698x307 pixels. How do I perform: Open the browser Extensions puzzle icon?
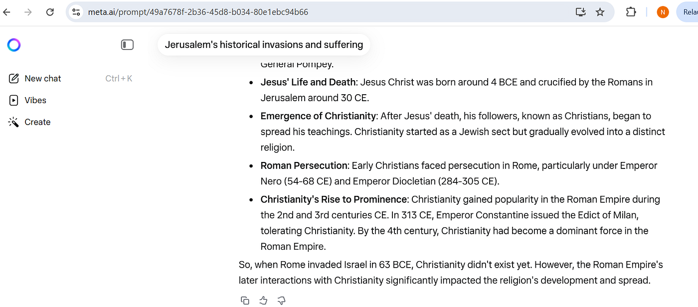point(631,12)
